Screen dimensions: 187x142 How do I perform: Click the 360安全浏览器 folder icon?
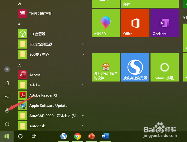coord(23,44)
